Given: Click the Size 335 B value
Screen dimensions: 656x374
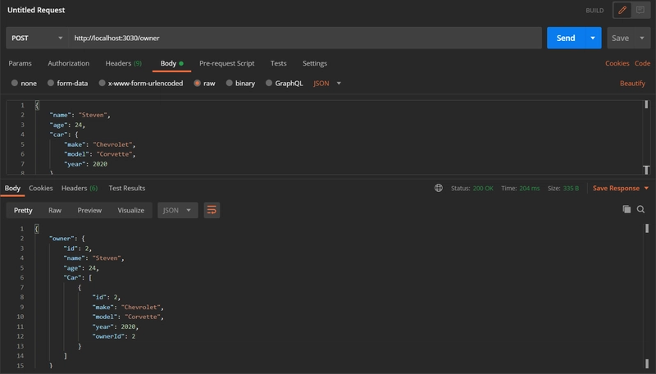Looking at the screenshot, I should [x=571, y=189].
